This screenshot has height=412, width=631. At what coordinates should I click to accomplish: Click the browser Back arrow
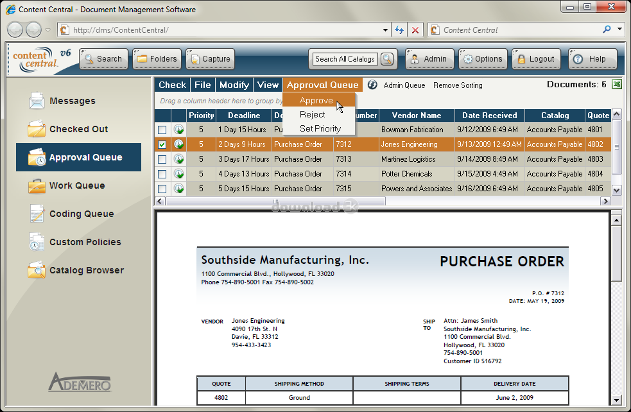click(15, 30)
